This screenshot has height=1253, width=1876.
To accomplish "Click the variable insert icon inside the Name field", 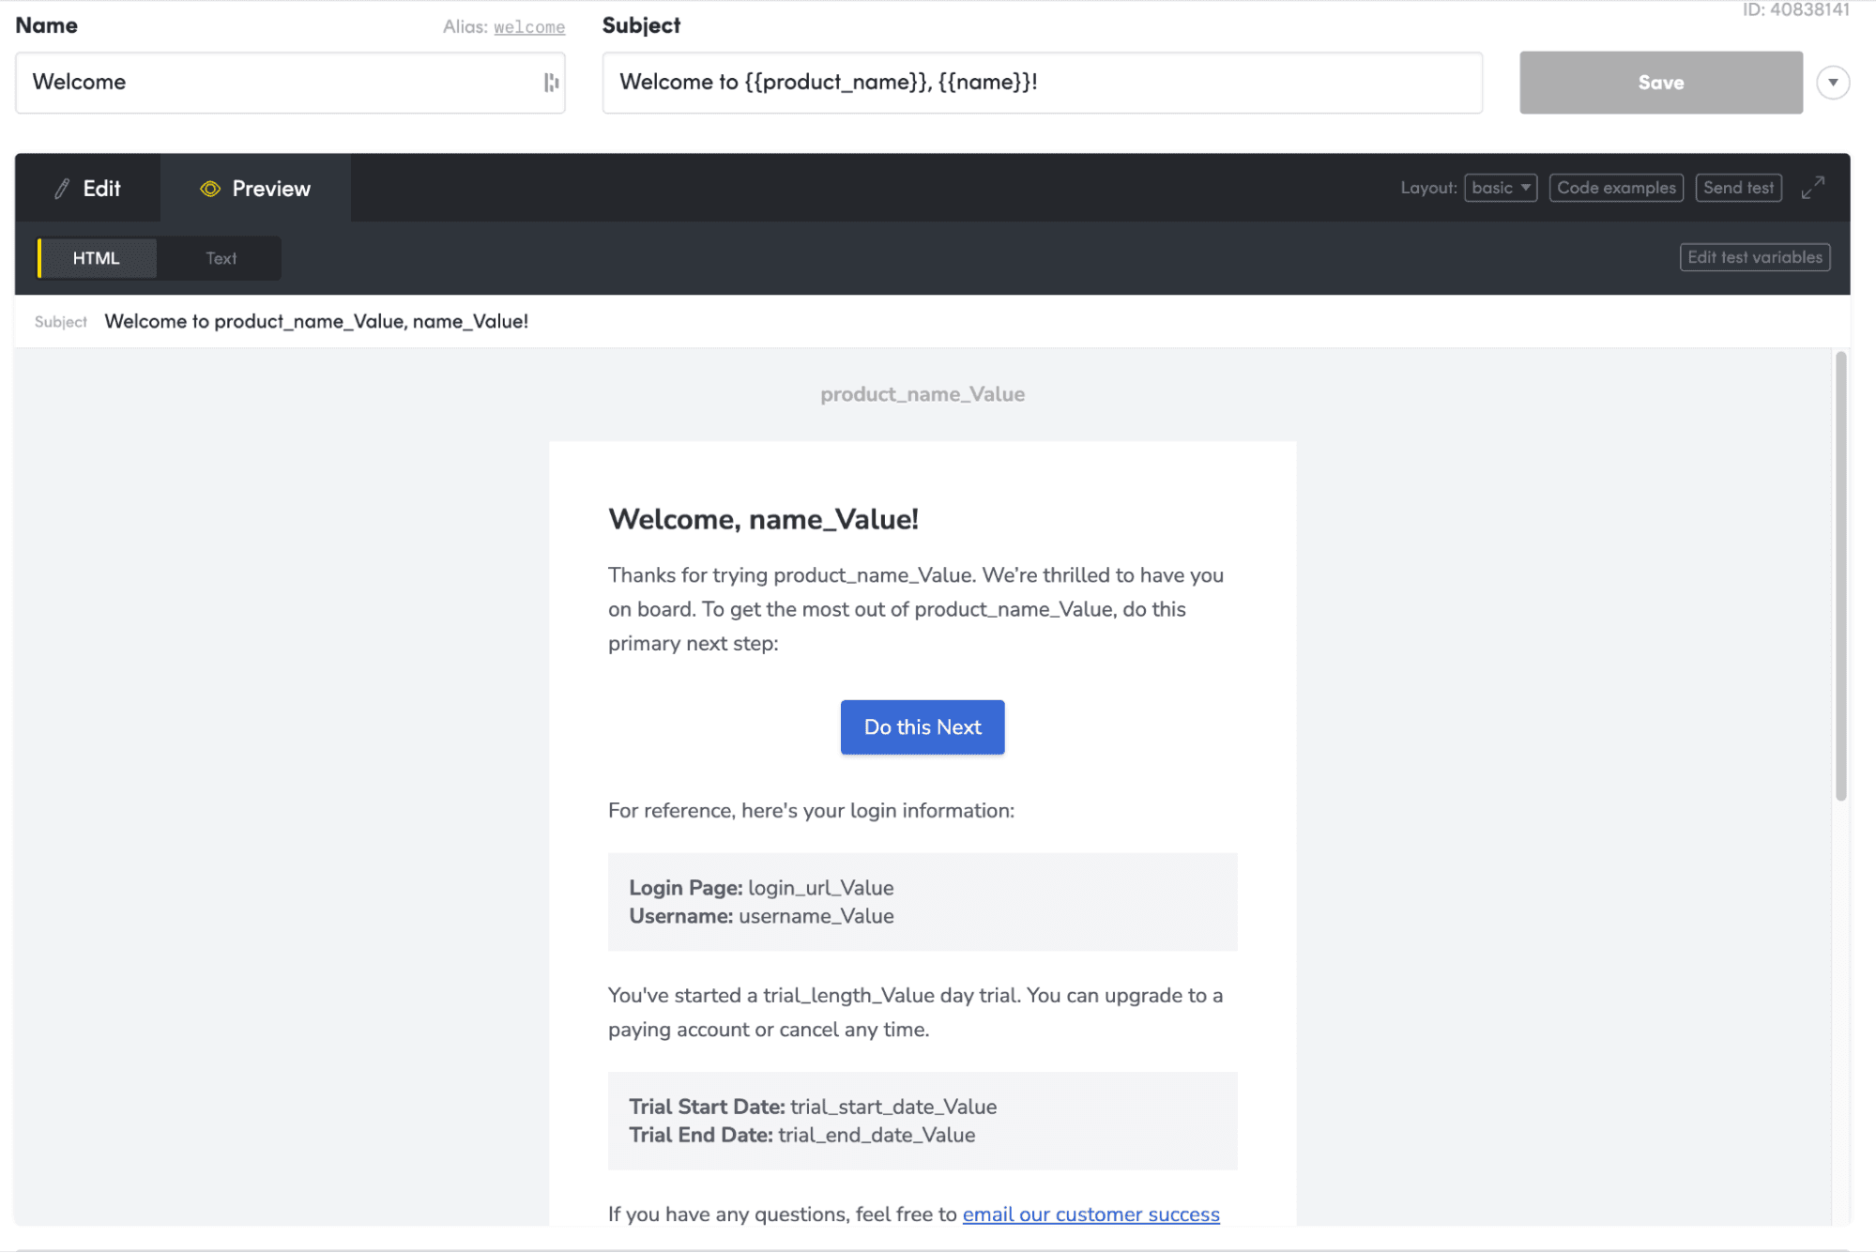I will pos(554,82).
